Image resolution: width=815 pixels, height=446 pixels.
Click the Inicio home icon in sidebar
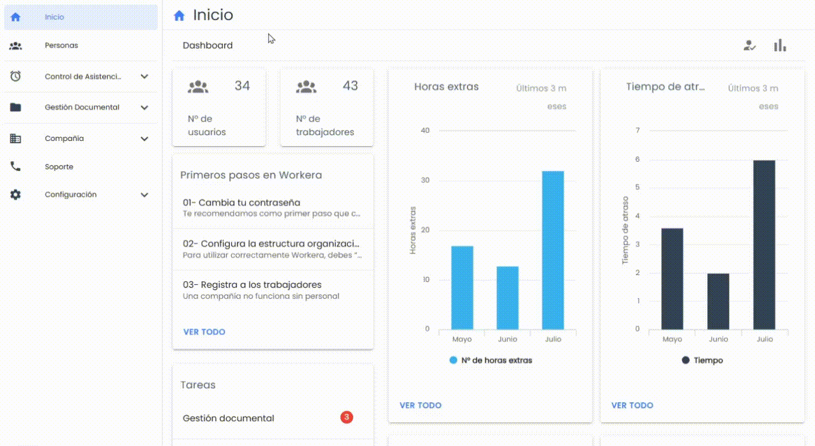16,17
